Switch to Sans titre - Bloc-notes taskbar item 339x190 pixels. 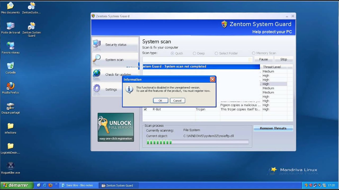click(x=79, y=185)
